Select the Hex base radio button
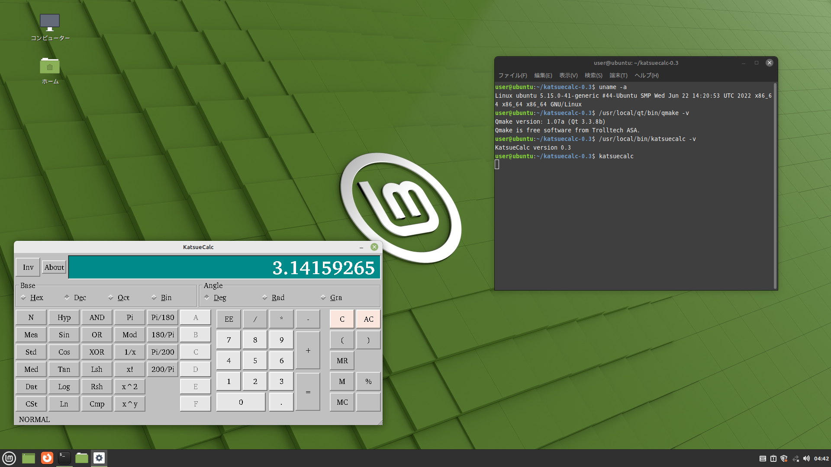The height and width of the screenshot is (467, 831). point(32,297)
